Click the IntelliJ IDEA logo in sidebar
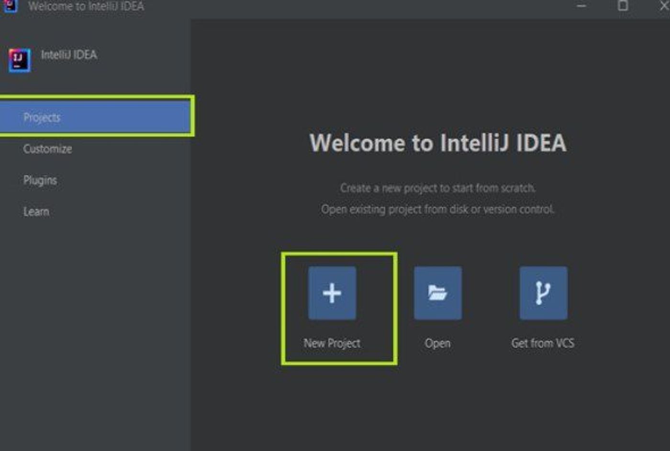Viewport: 670px width, 451px height. pyautogui.click(x=20, y=60)
